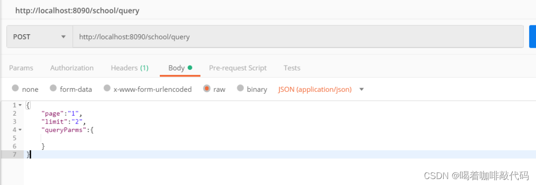Viewport: 536px width, 185px height.
Task: Collapse the queryParms block on line 4
Action: coord(20,130)
